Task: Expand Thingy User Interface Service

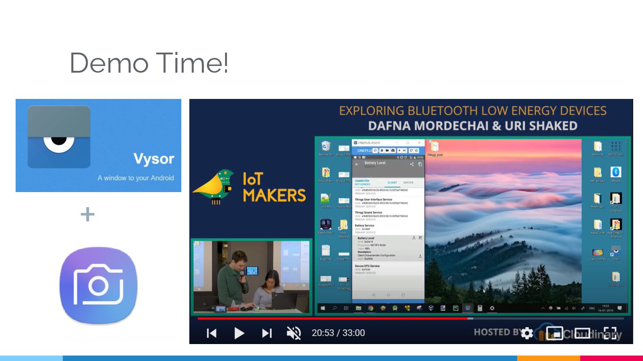Action: pos(388,203)
